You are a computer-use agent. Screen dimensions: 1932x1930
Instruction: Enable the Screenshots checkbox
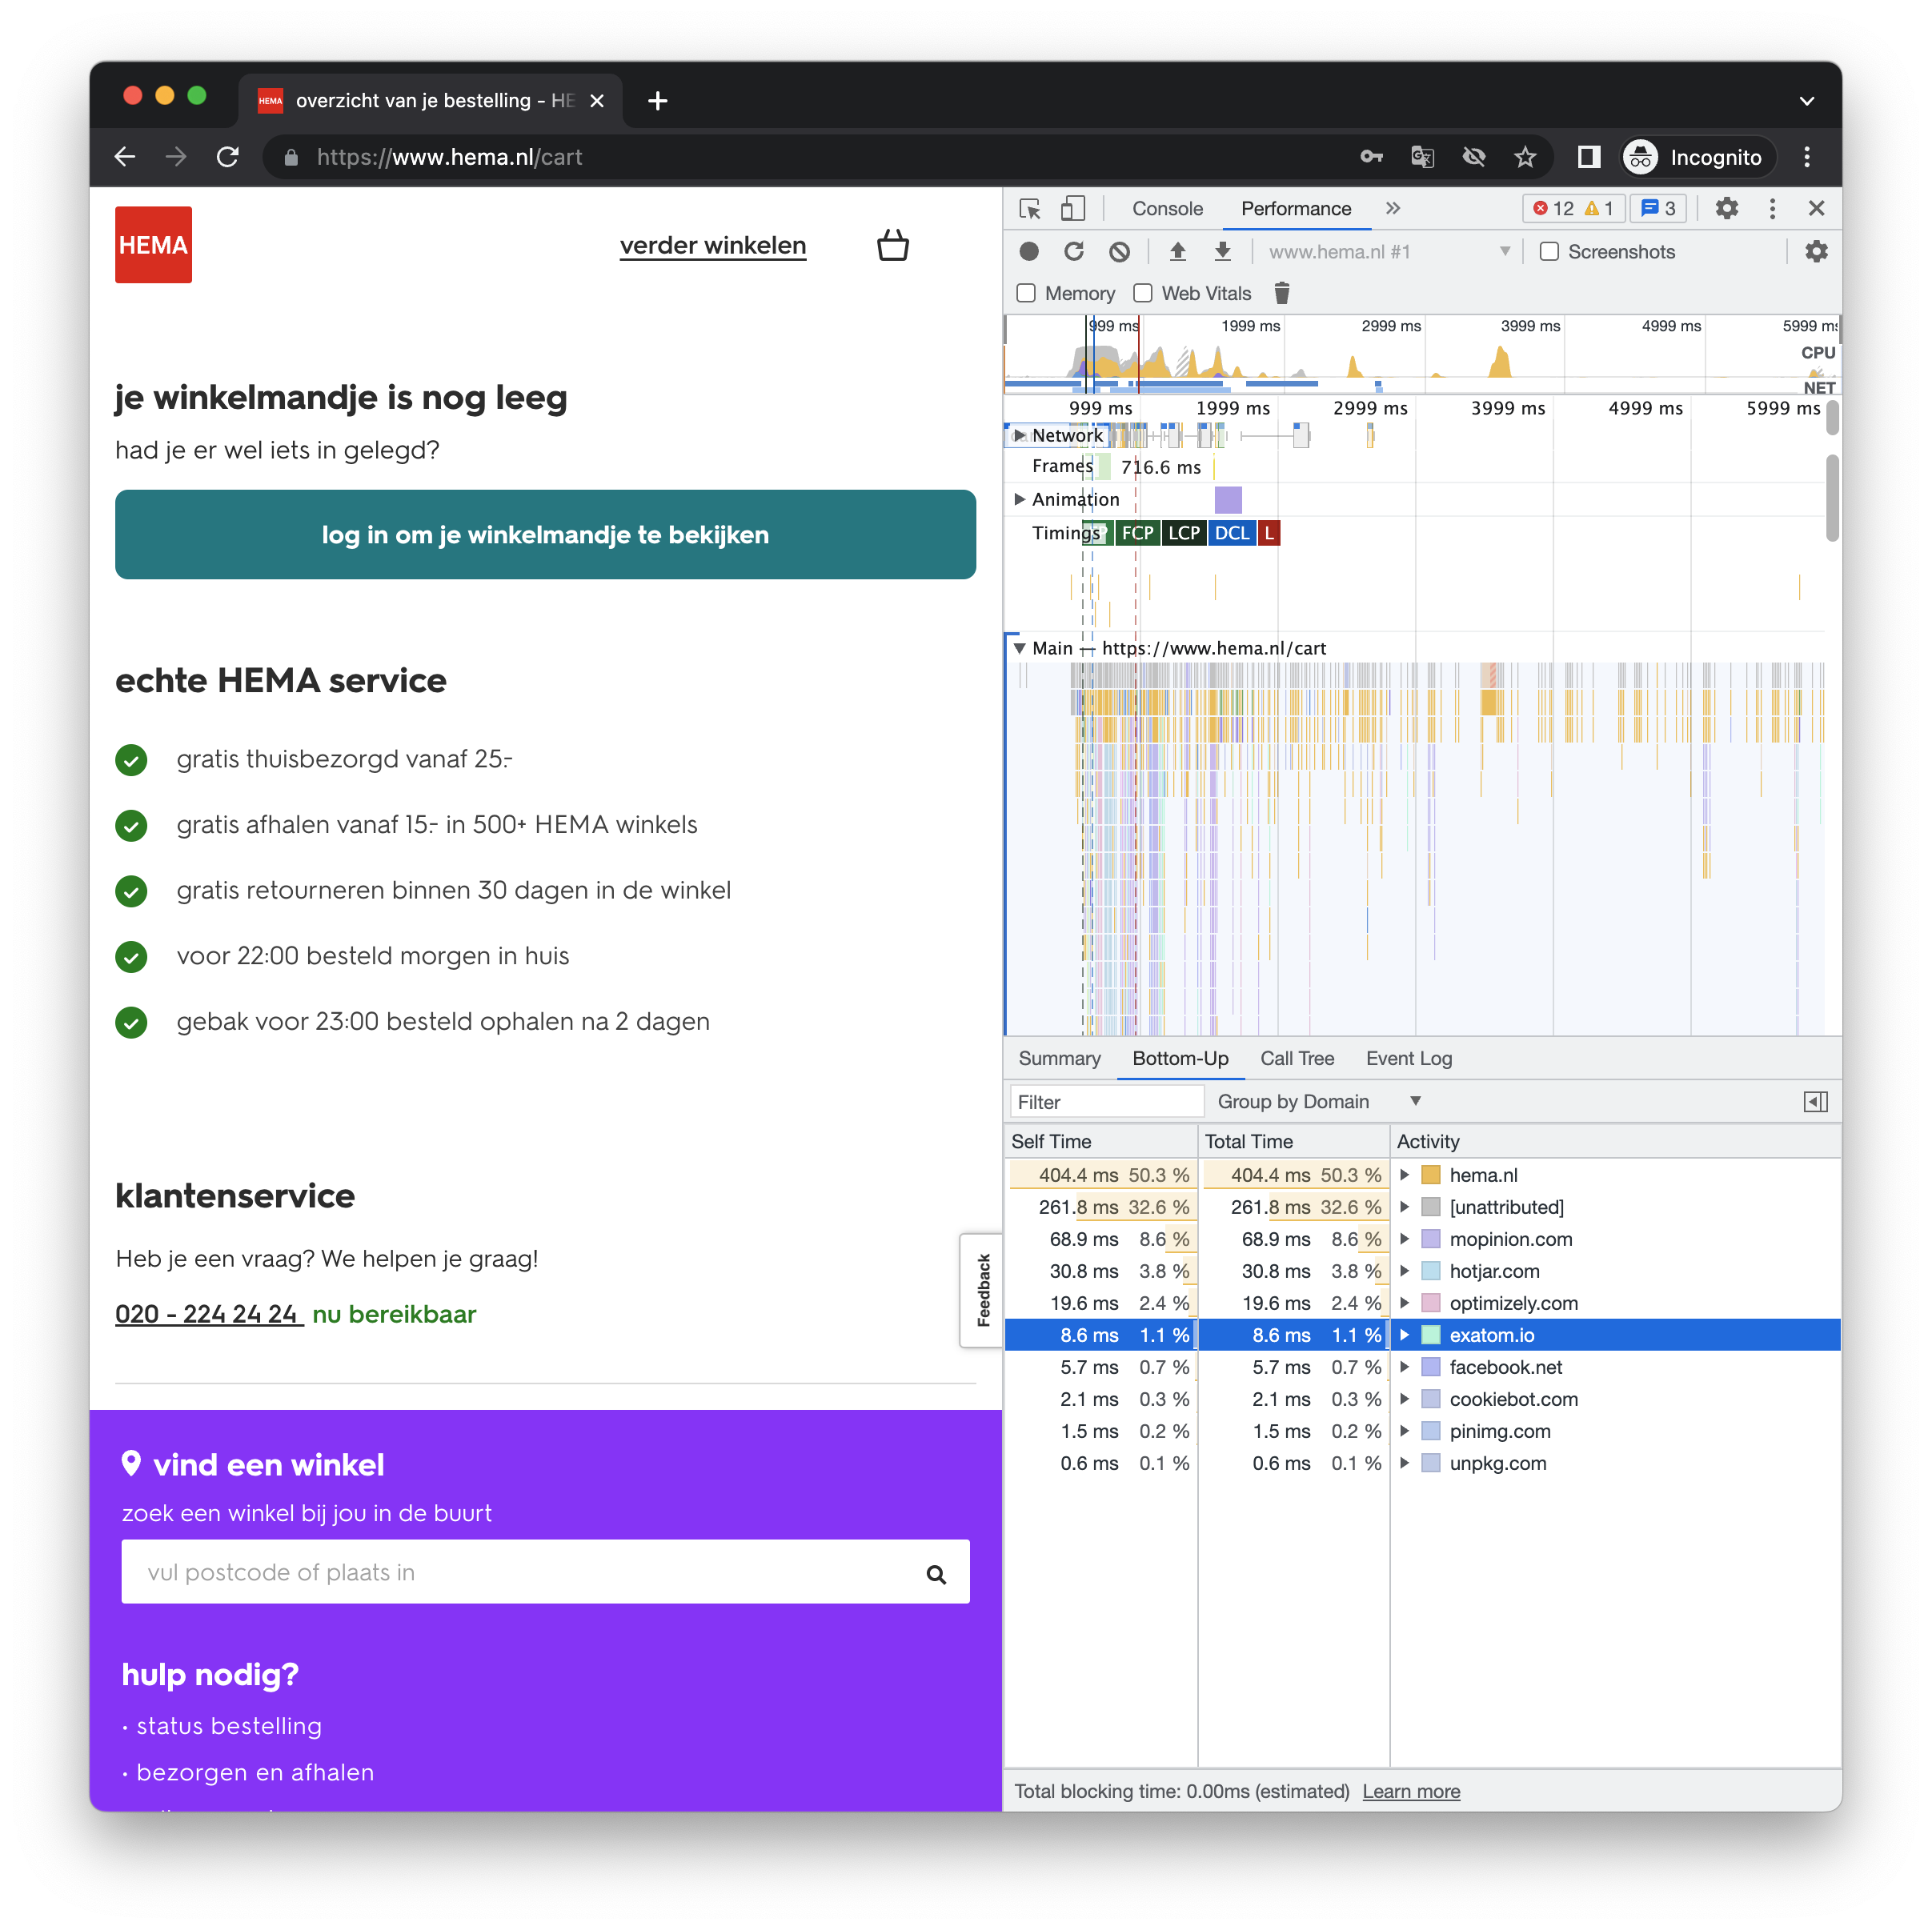point(1549,251)
